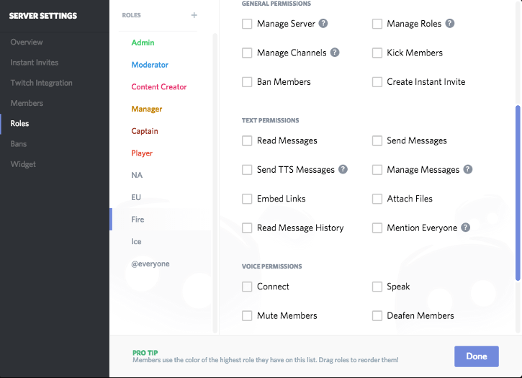Viewport: 522px width, 378px height.
Task: Click help icon next to Manage Roles
Action: click(x=450, y=24)
